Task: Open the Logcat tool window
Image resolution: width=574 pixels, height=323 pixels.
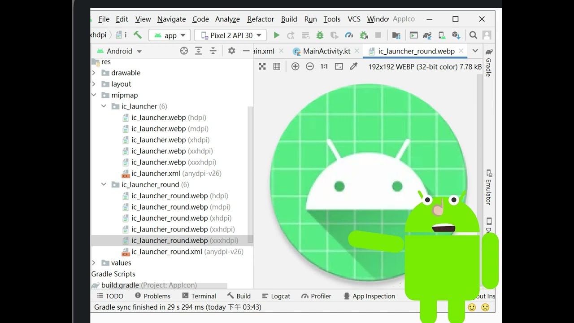Action: pos(276,296)
